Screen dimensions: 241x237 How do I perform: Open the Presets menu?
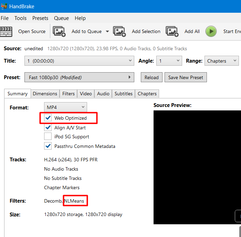[x=40, y=18]
